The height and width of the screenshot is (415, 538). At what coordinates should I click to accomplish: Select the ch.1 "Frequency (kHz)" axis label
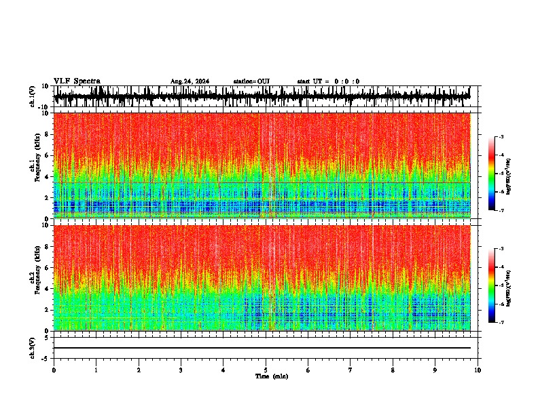tap(37, 158)
